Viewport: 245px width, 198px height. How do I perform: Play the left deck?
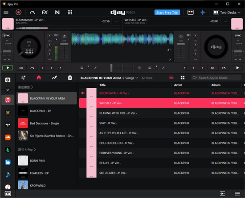tap(8, 68)
